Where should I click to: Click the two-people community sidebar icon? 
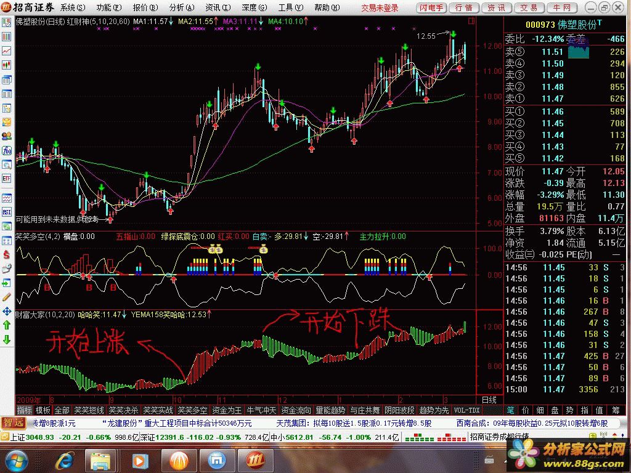[x=6, y=136]
